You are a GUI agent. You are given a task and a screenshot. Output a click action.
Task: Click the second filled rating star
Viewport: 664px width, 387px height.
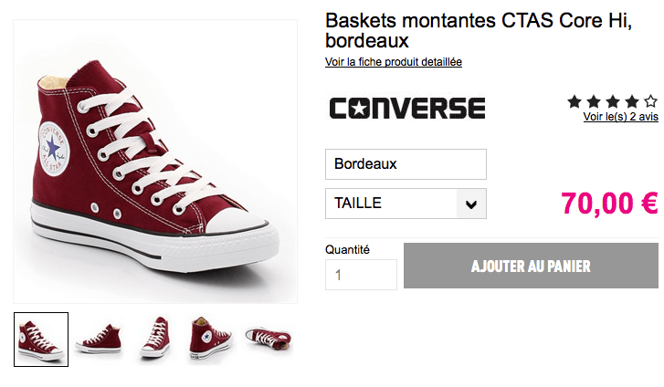point(594,101)
